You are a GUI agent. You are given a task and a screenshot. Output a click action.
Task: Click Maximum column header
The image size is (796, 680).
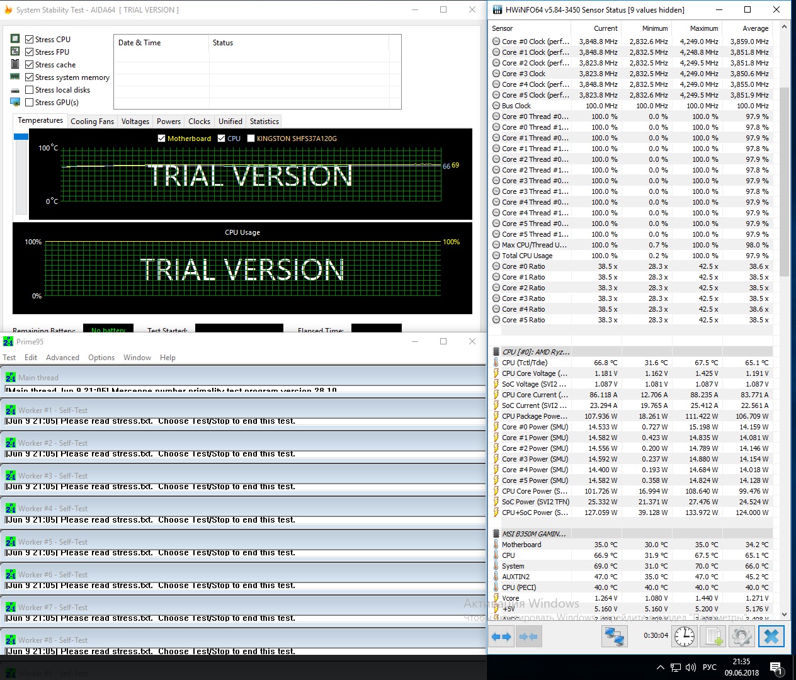(696, 28)
